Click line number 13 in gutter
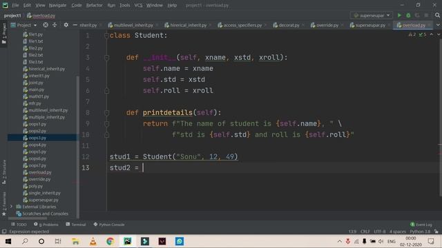Screen dimensions: 442x248 tap(86, 168)
